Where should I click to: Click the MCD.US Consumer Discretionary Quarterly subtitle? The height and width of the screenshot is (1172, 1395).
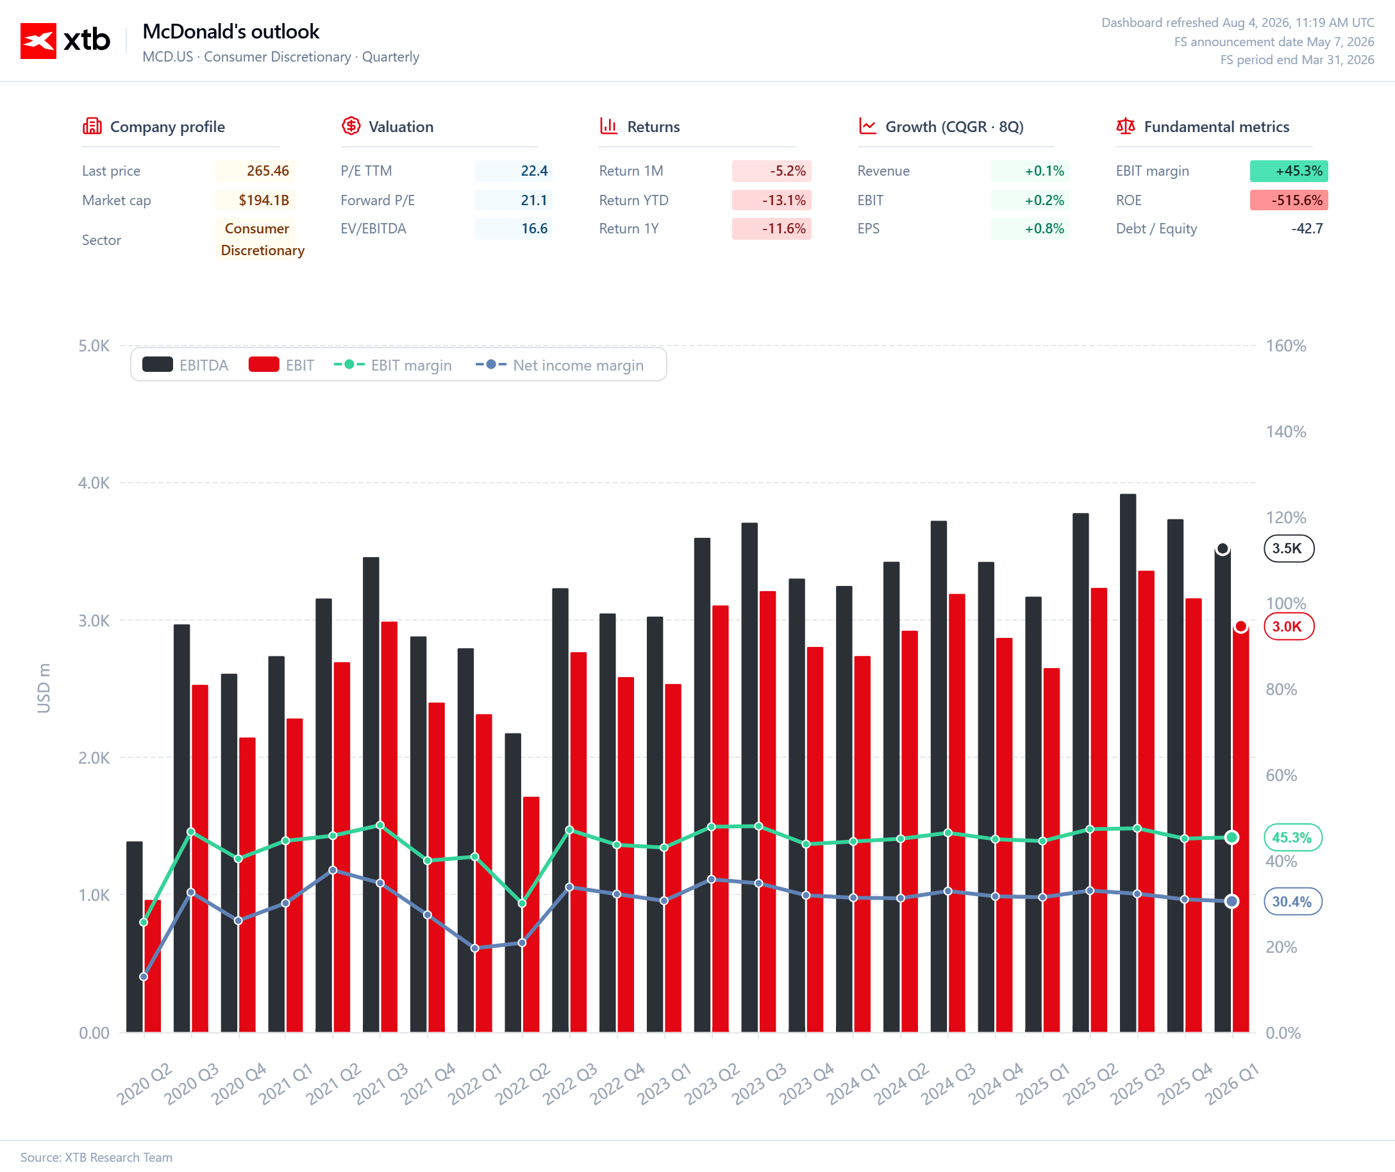click(x=280, y=56)
